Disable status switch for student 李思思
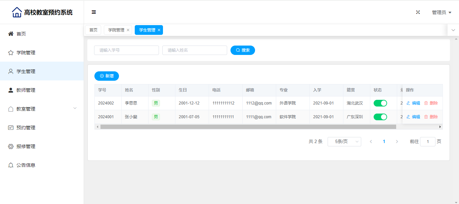The height and width of the screenshot is (204, 459). point(380,103)
